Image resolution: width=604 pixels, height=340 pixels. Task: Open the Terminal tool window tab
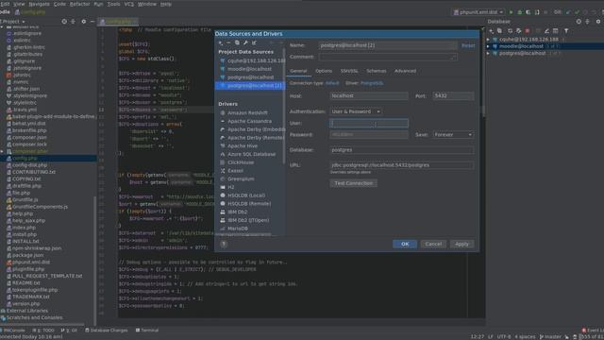pyautogui.click(x=147, y=331)
